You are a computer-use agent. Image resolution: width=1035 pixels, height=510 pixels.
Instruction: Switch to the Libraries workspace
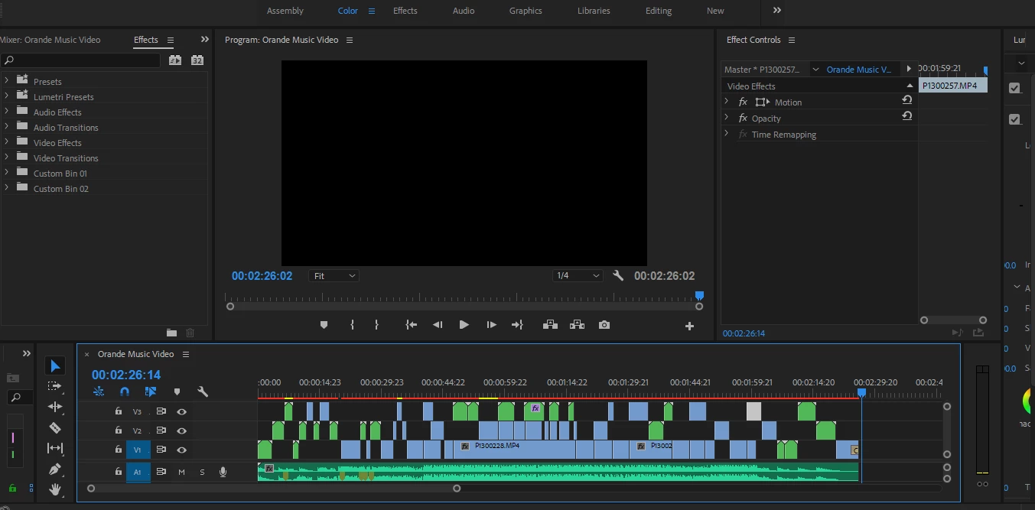pyautogui.click(x=594, y=11)
